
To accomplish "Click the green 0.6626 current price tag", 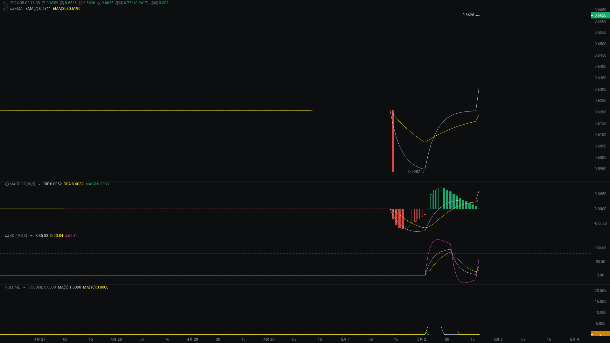I will 600,15.
